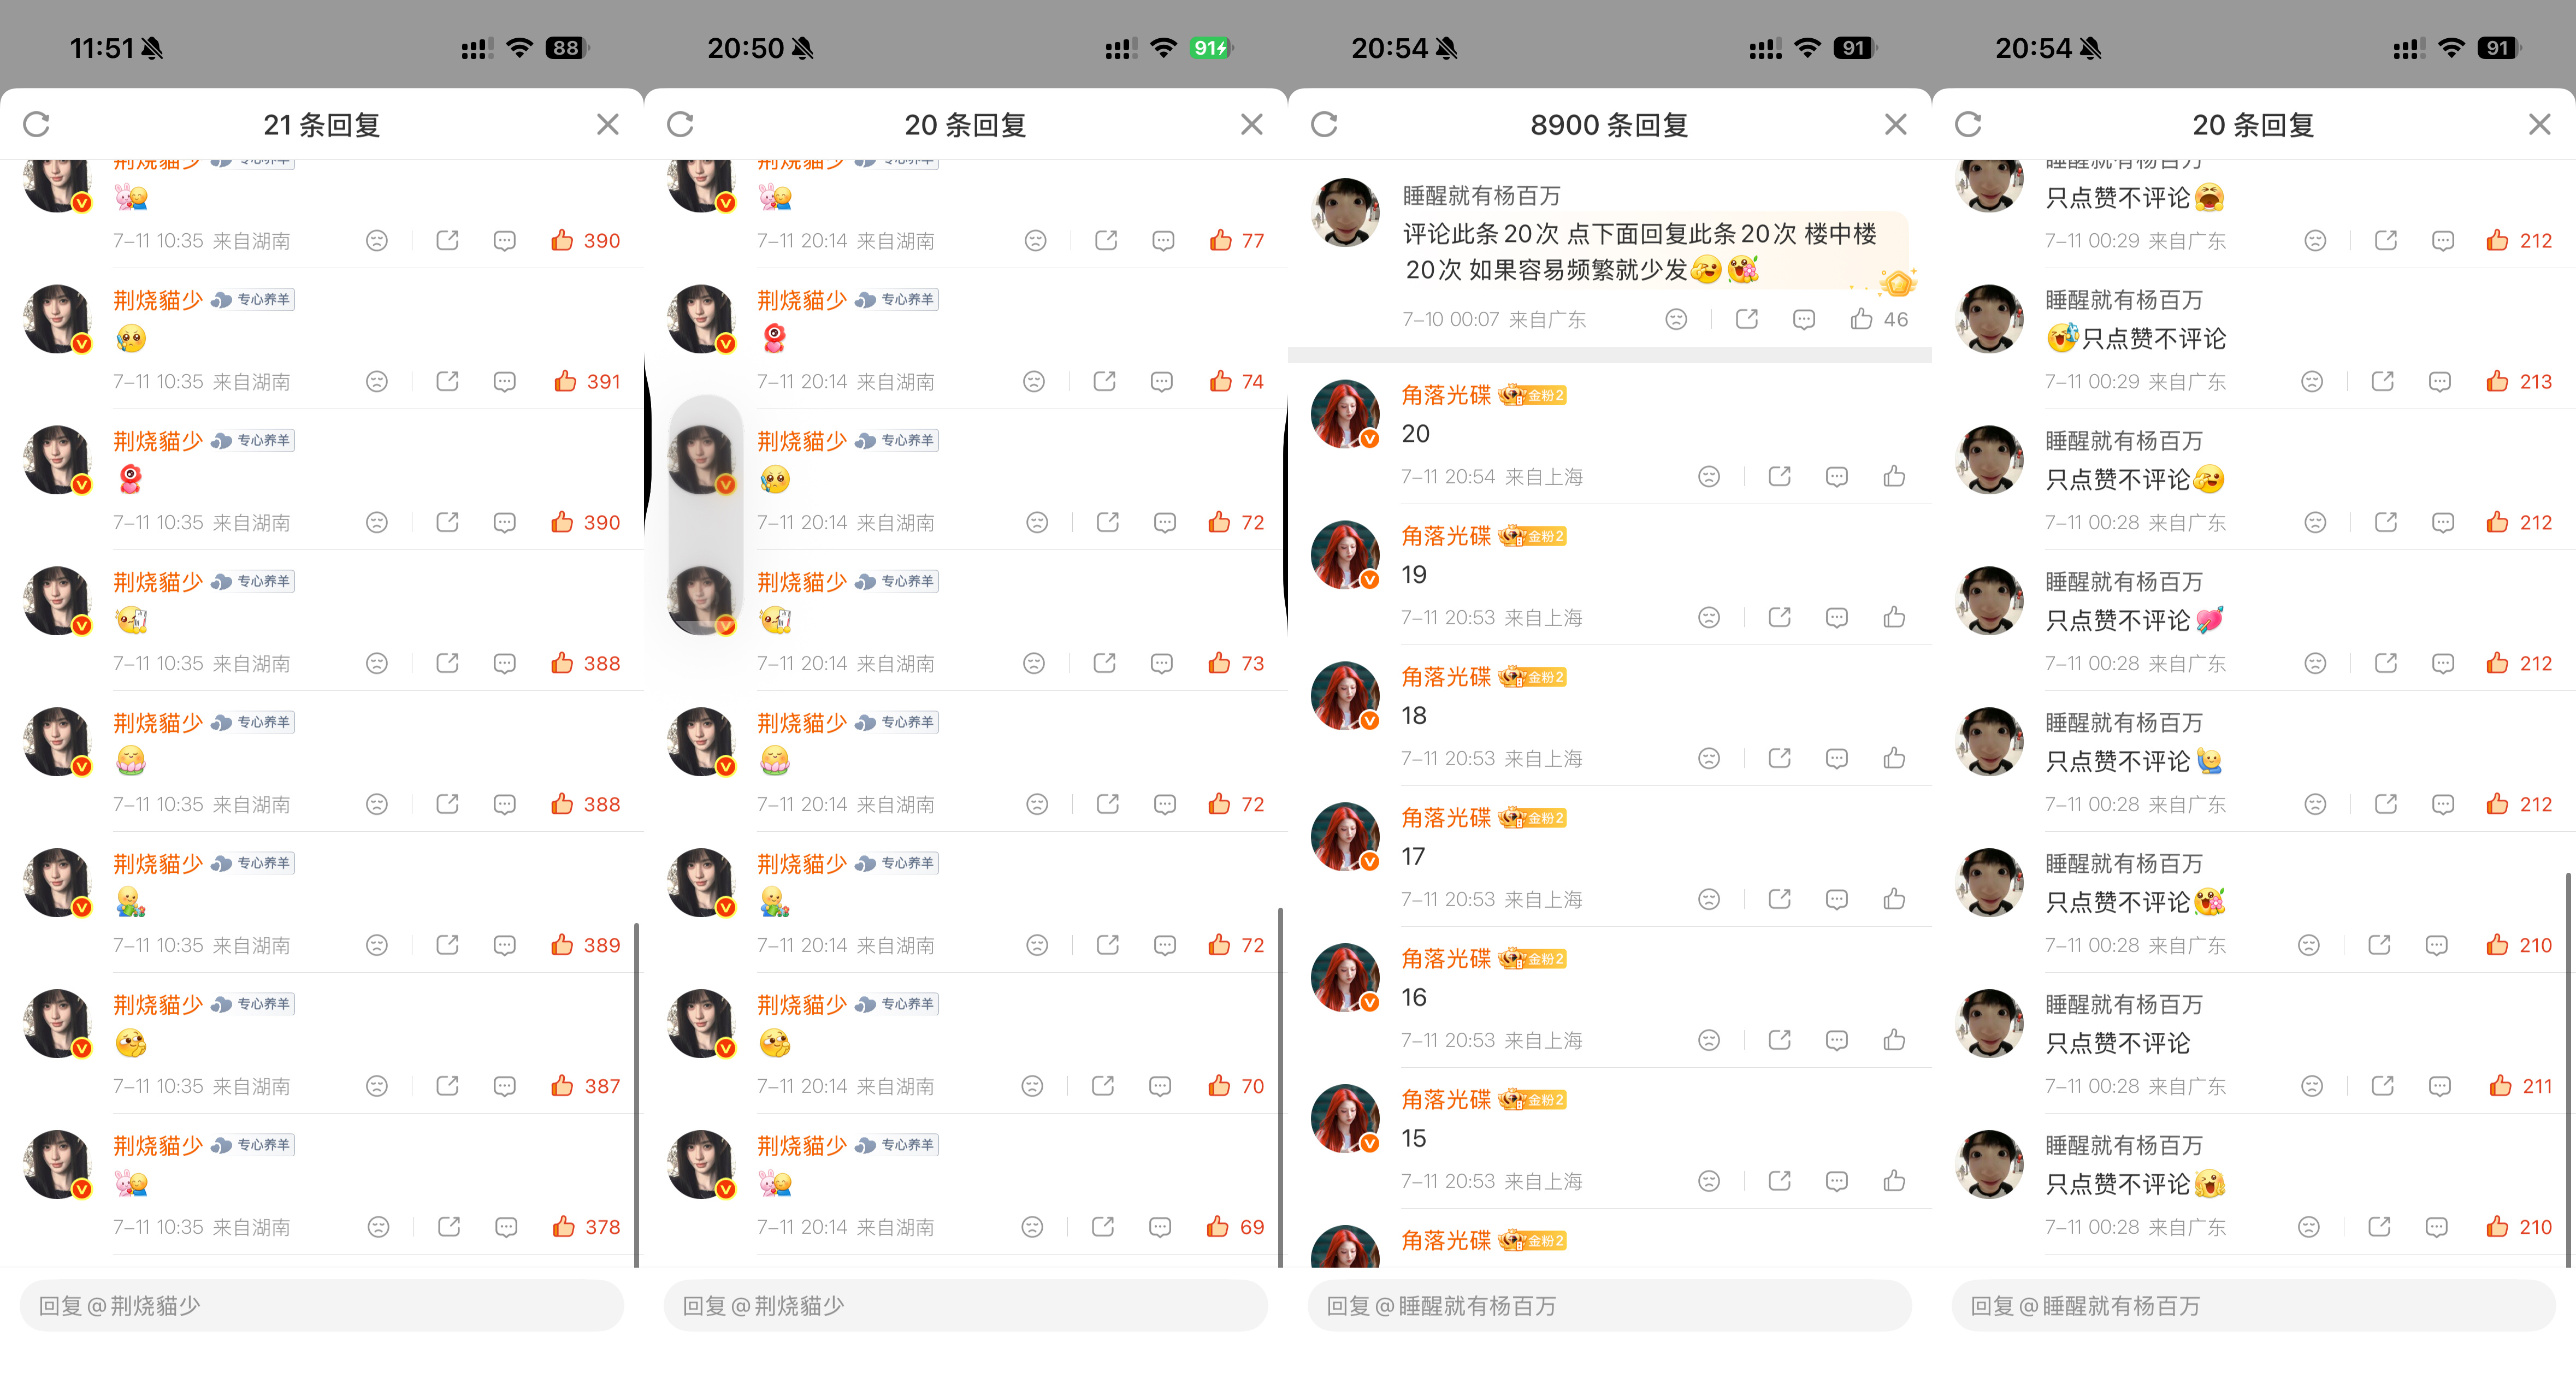Like the reply with 77 likes
Screen dimensions: 2576x1396
click(1220, 240)
